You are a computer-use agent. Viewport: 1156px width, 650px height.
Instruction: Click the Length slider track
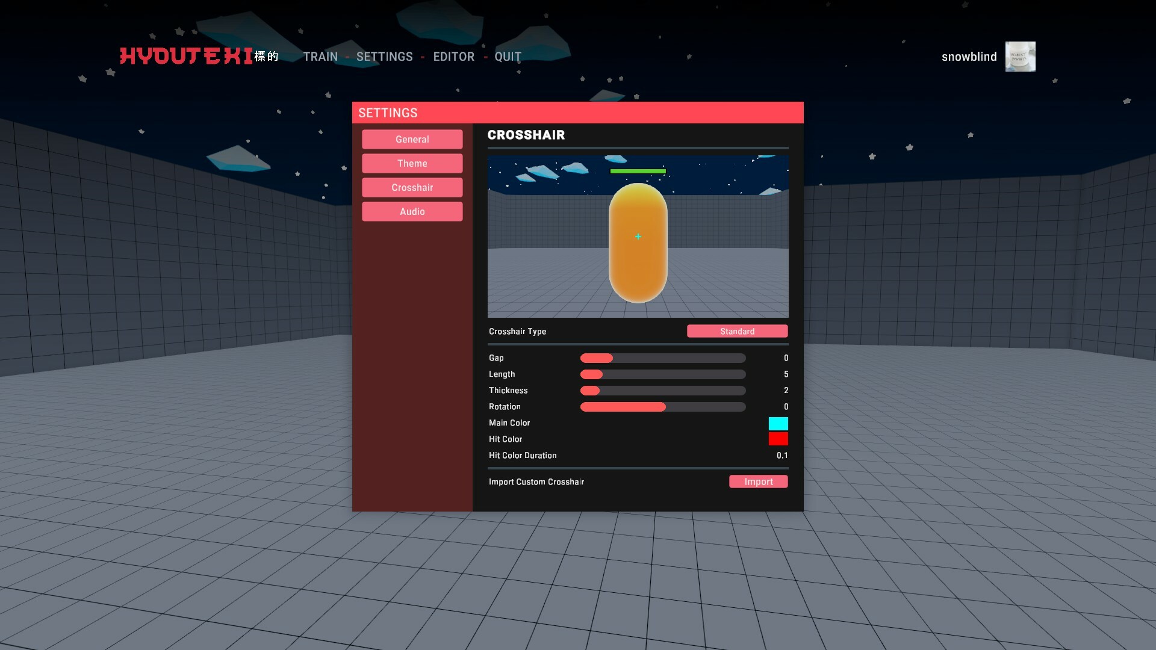pyautogui.click(x=662, y=374)
